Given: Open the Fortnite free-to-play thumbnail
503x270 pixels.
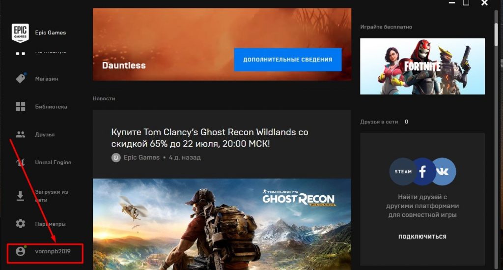Looking at the screenshot, I should pos(422,66).
